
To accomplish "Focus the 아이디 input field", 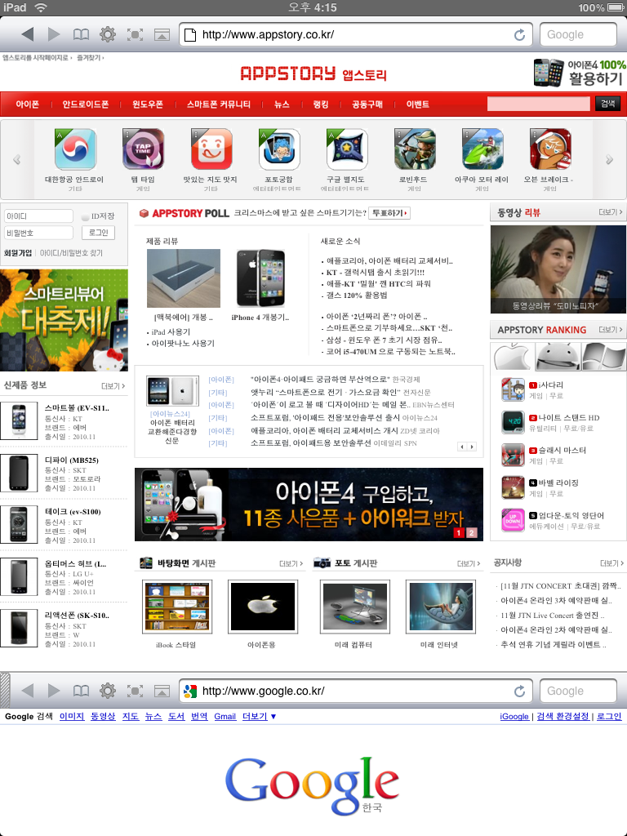I will pyautogui.click(x=38, y=216).
